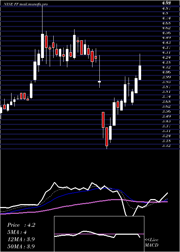Select the 5MA : 4 value
Image resolution: width=180 pixels, height=252 pixels.
(x=17, y=232)
